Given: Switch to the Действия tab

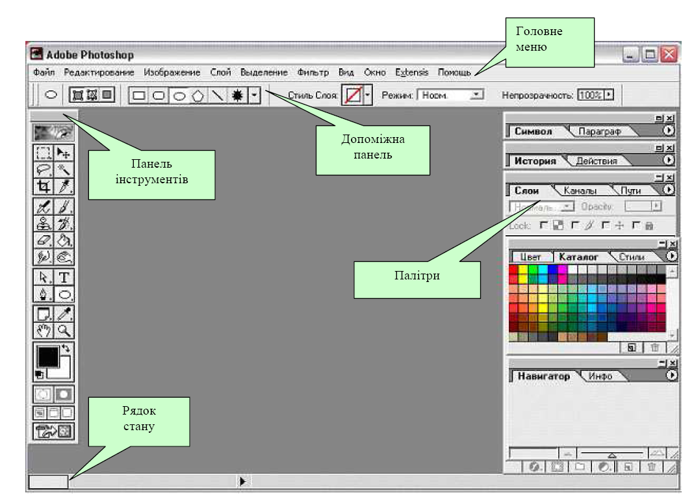Looking at the screenshot, I should point(596,161).
